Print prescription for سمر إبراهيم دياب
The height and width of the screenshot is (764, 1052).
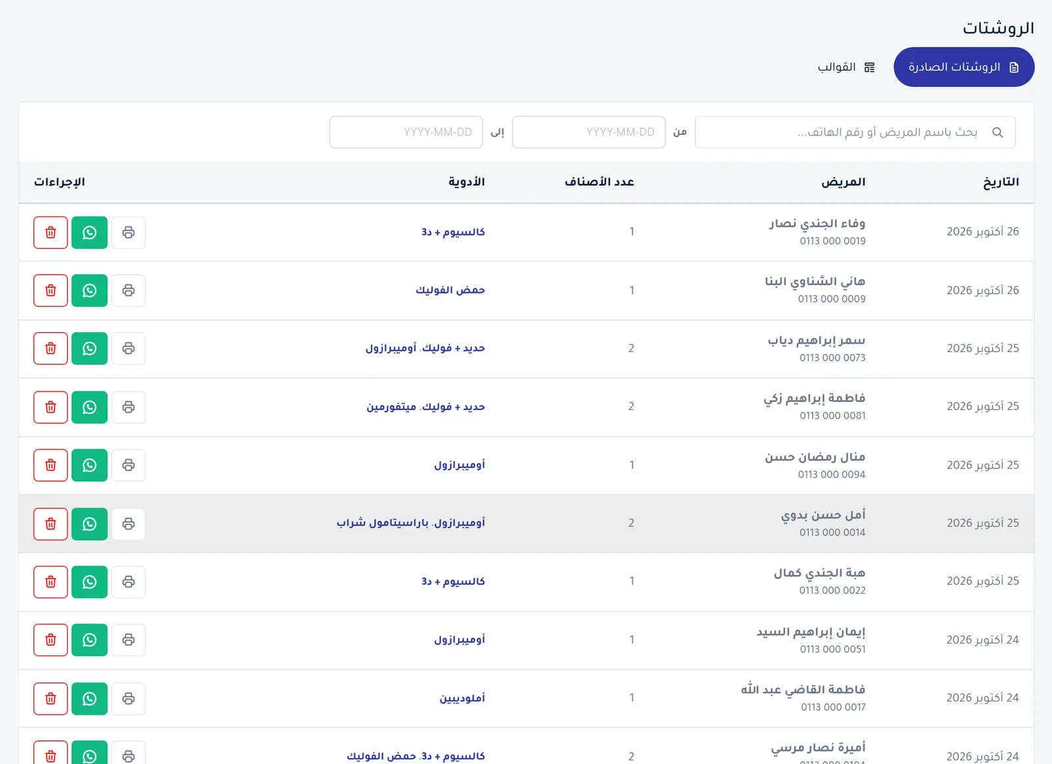click(x=128, y=348)
